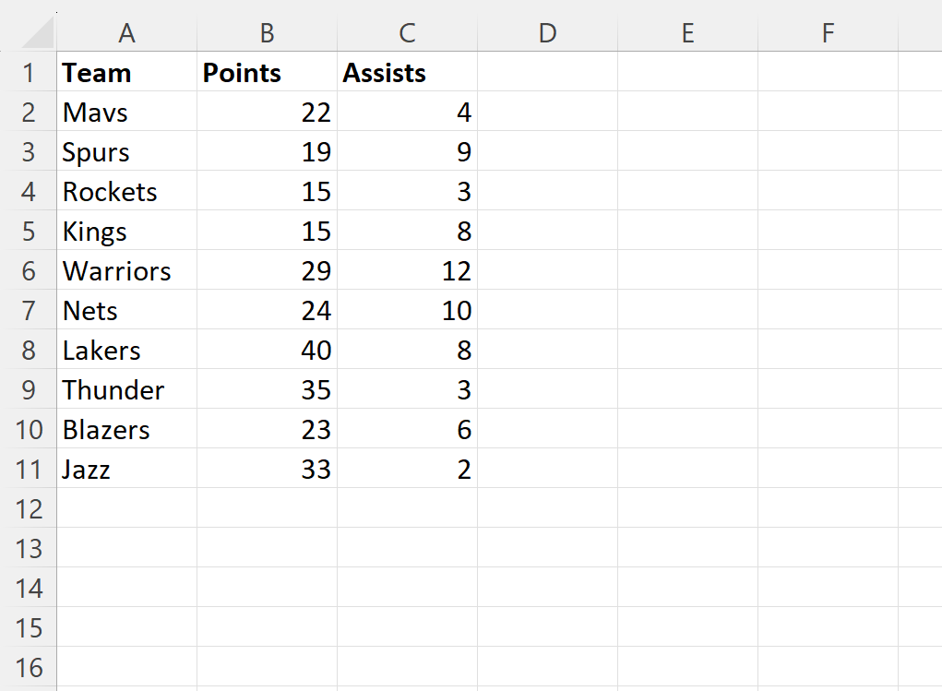This screenshot has width=942, height=691.
Task: Click the Jazz team cell
Action: (x=126, y=470)
